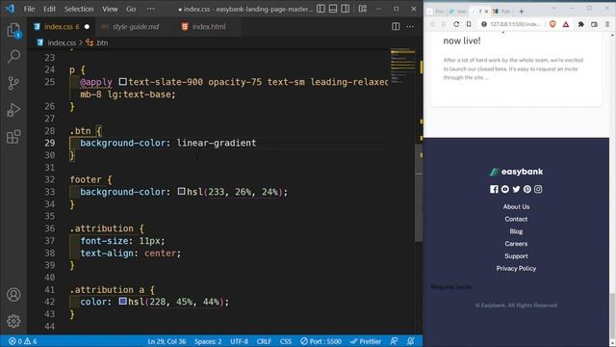Screen dimensions: 616x347
Task: Click the Live Server Port: 5500 item
Action: 321,341
